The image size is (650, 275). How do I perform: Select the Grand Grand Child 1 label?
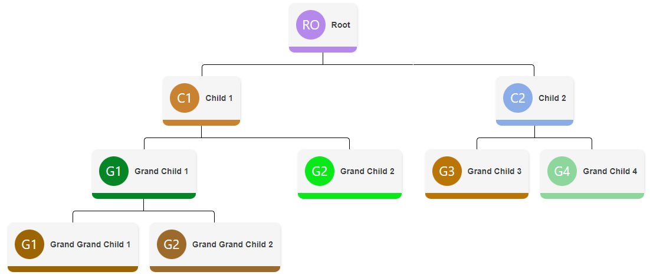[90, 244]
